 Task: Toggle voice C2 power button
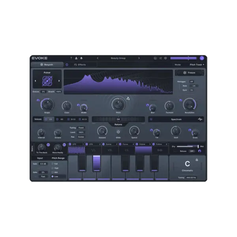pyautogui.click(x=46, y=119)
